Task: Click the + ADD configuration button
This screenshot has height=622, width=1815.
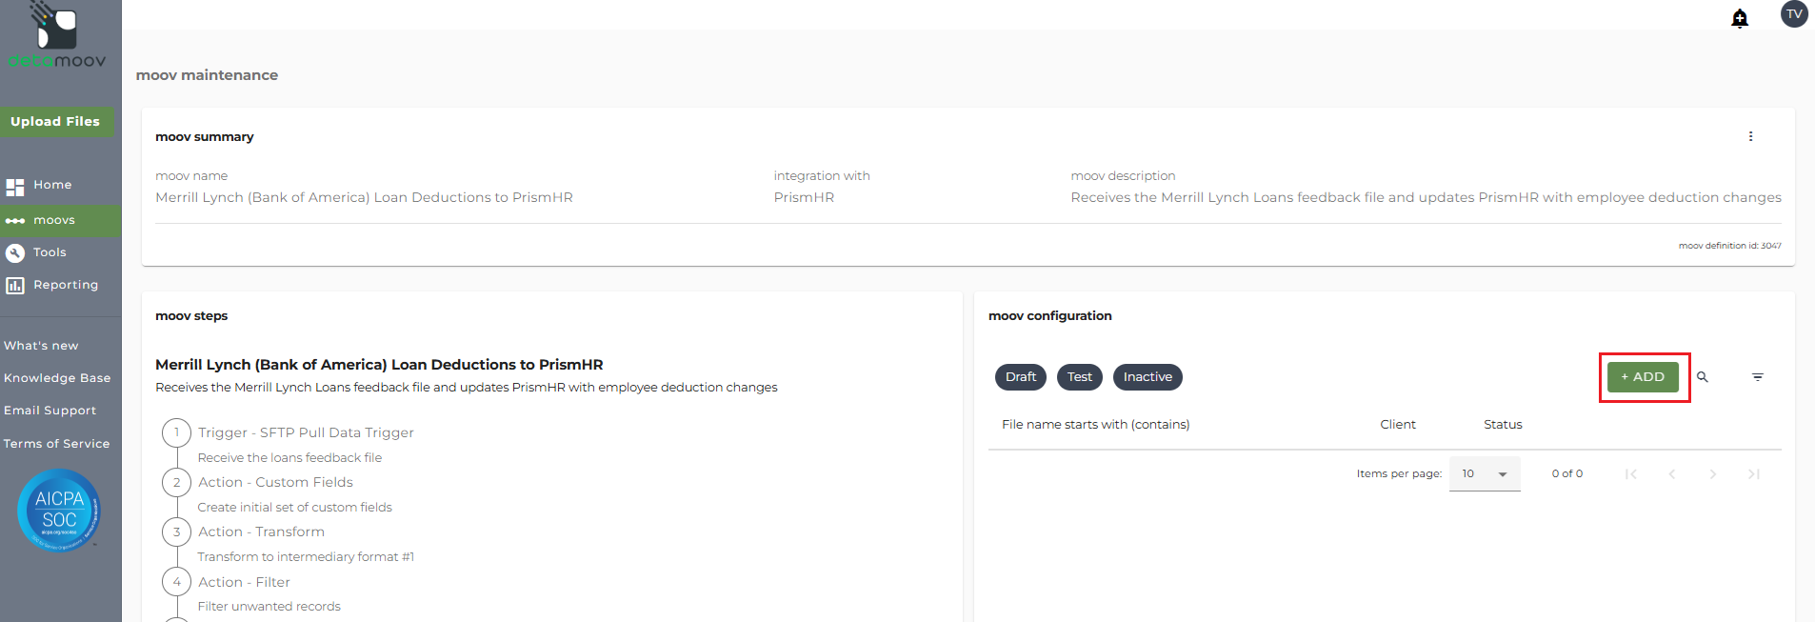Action: (1643, 377)
